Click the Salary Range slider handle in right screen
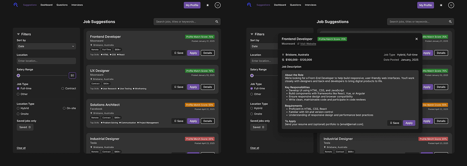Image resolution: width=467 pixels, height=166 pixels. click(252, 75)
